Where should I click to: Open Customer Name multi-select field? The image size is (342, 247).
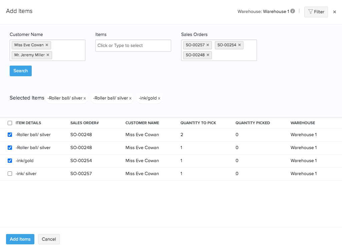(68, 50)
